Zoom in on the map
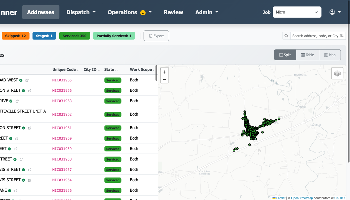This screenshot has height=200, width=350. click(x=164, y=72)
